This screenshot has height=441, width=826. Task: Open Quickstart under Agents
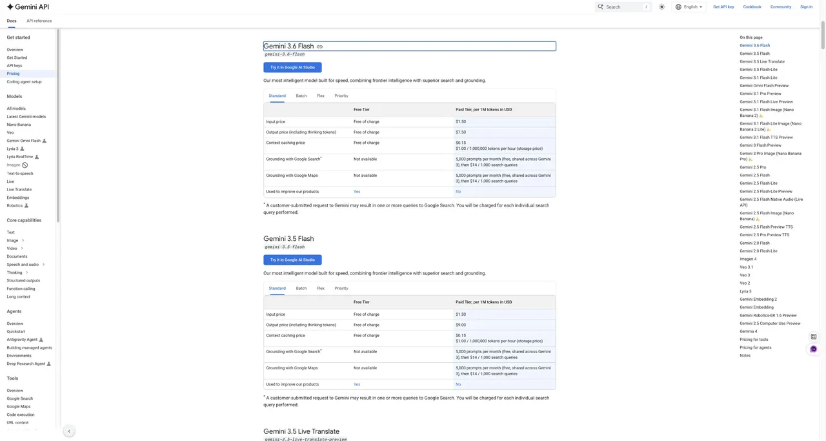click(15, 332)
